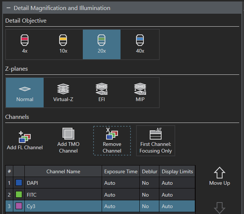Click Add FL Channel
244x214 pixels.
[x=25, y=140]
